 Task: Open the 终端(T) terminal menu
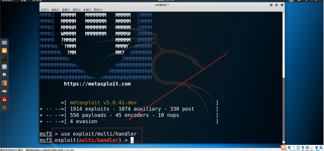pyautogui.click(x=87, y=10)
